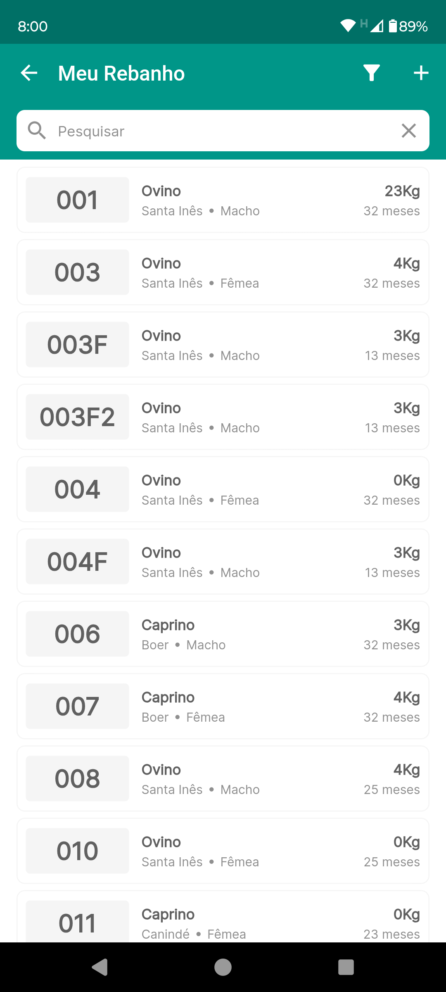Open the herd filter funnel icon
Viewport: 446px width, 992px height.
(371, 73)
